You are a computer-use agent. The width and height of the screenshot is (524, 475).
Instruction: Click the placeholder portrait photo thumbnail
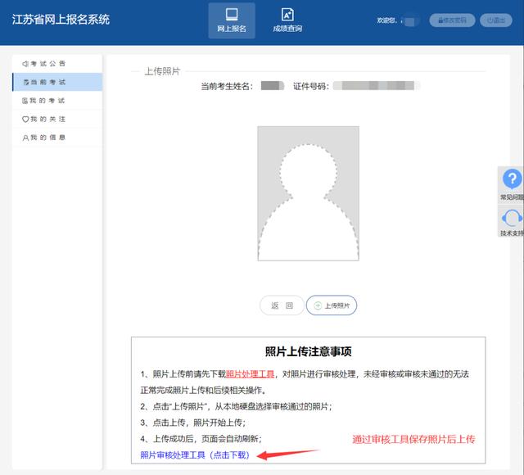(x=308, y=193)
